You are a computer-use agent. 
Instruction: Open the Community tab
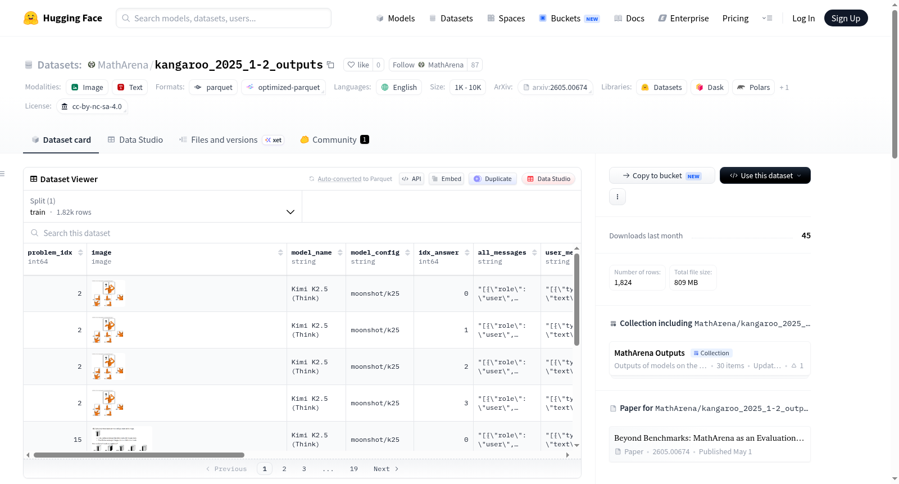335,140
